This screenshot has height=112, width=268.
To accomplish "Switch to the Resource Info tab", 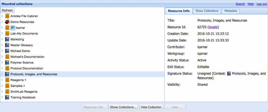I will [x=179, y=11].
